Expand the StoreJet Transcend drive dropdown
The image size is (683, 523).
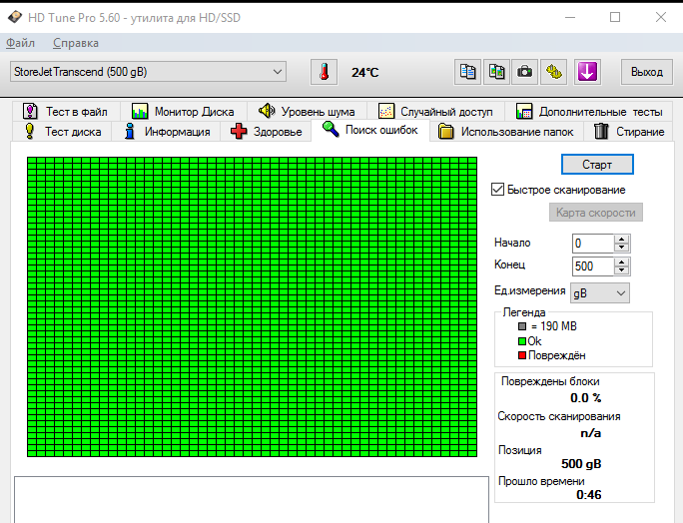click(x=278, y=72)
